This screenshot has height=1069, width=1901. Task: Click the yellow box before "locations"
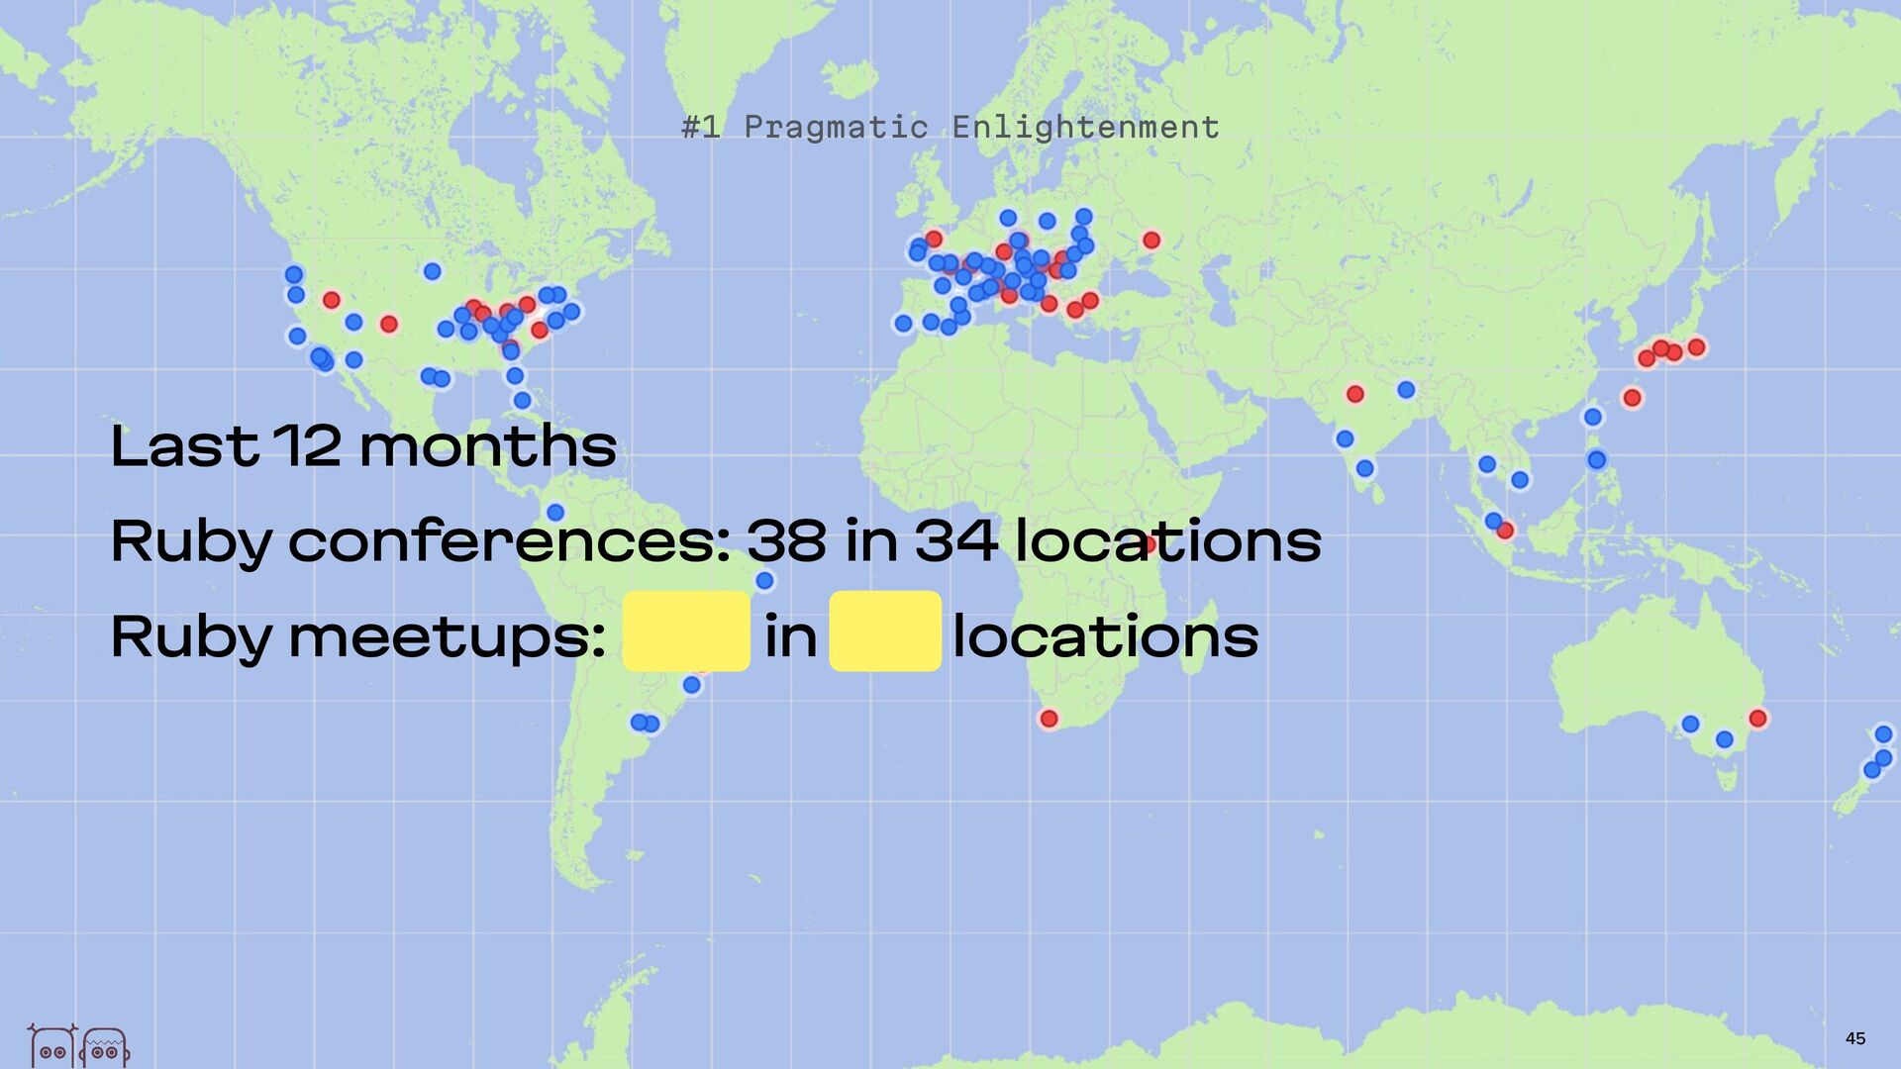[884, 632]
